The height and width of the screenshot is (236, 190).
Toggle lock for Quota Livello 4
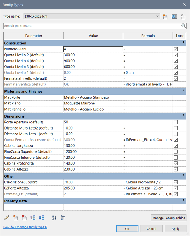(x=176, y=61)
